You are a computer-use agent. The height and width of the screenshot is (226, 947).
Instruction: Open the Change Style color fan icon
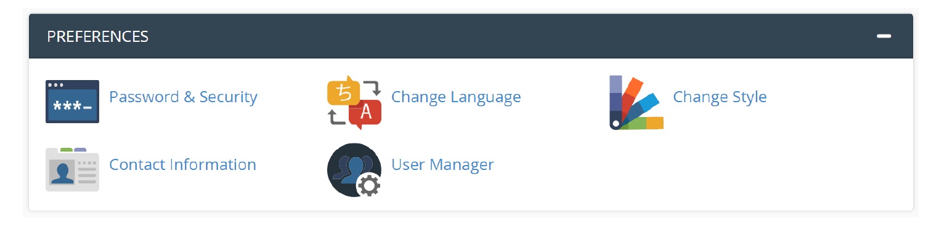pyautogui.click(x=636, y=103)
